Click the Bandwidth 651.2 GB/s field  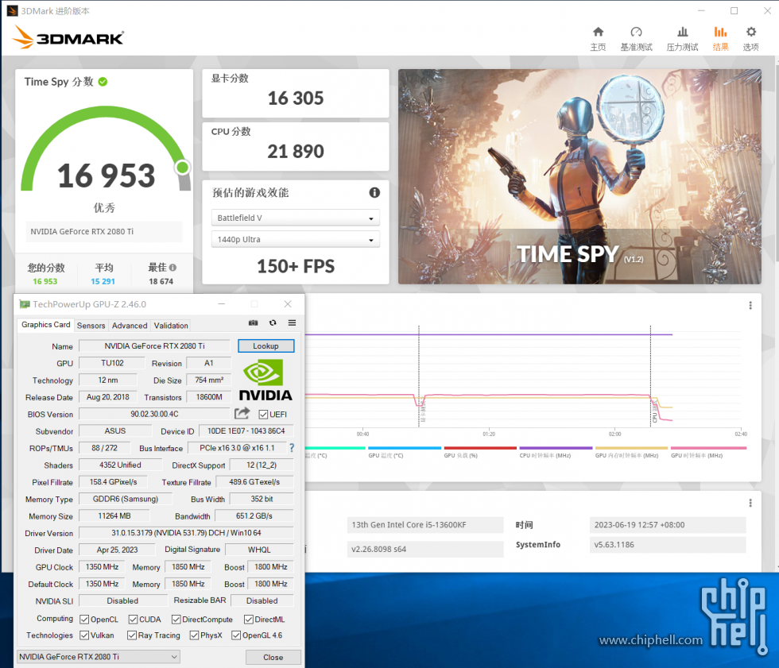click(x=254, y=516)
